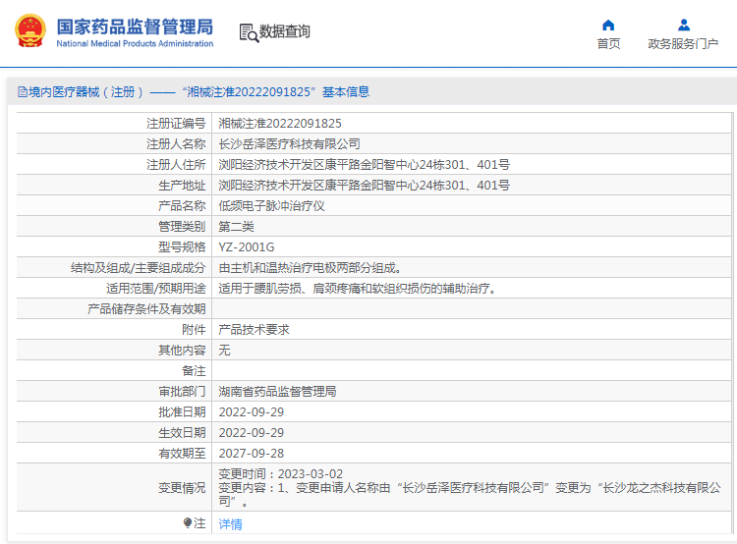Select model YZ-2001G value
Viewport: 737px width, 544px height.
point(247,247)
